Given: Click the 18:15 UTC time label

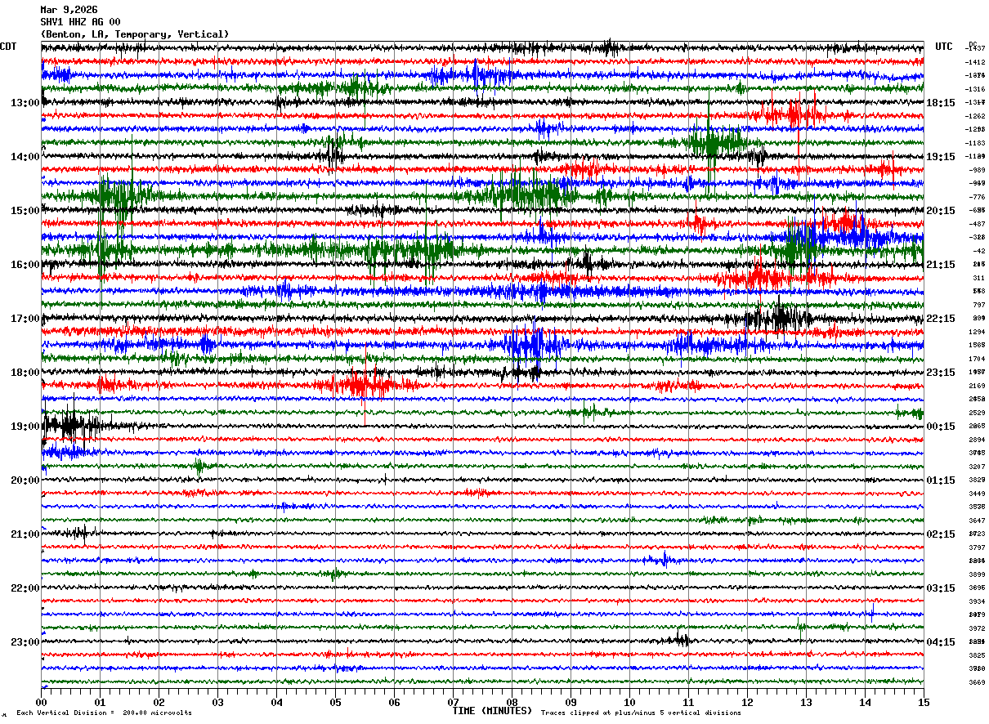Looking at the screenshot, I should 941,103.
